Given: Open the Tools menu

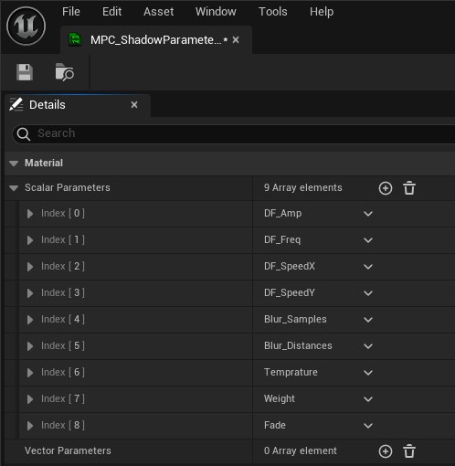Looking at the screenshot, I should [x=273, y=12].
